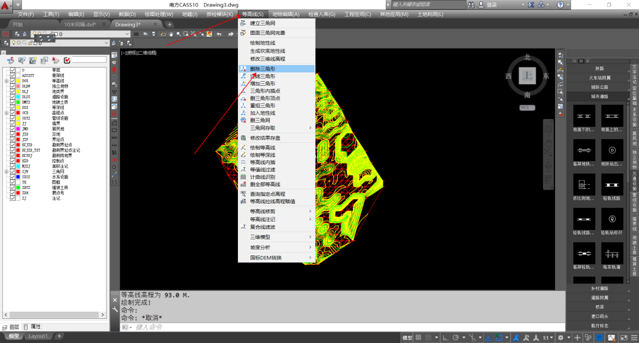Select 绘制等高线 in the dropdown menu

click(x=276, y=148)
